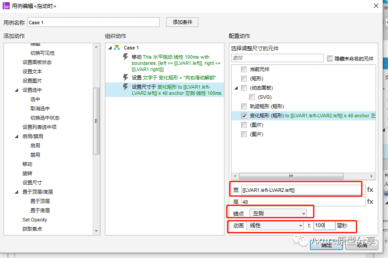Click the lightning icon of 设置文字 action
Image resolution: width=388 pixels, height=258 pixels.
(126, 78)
